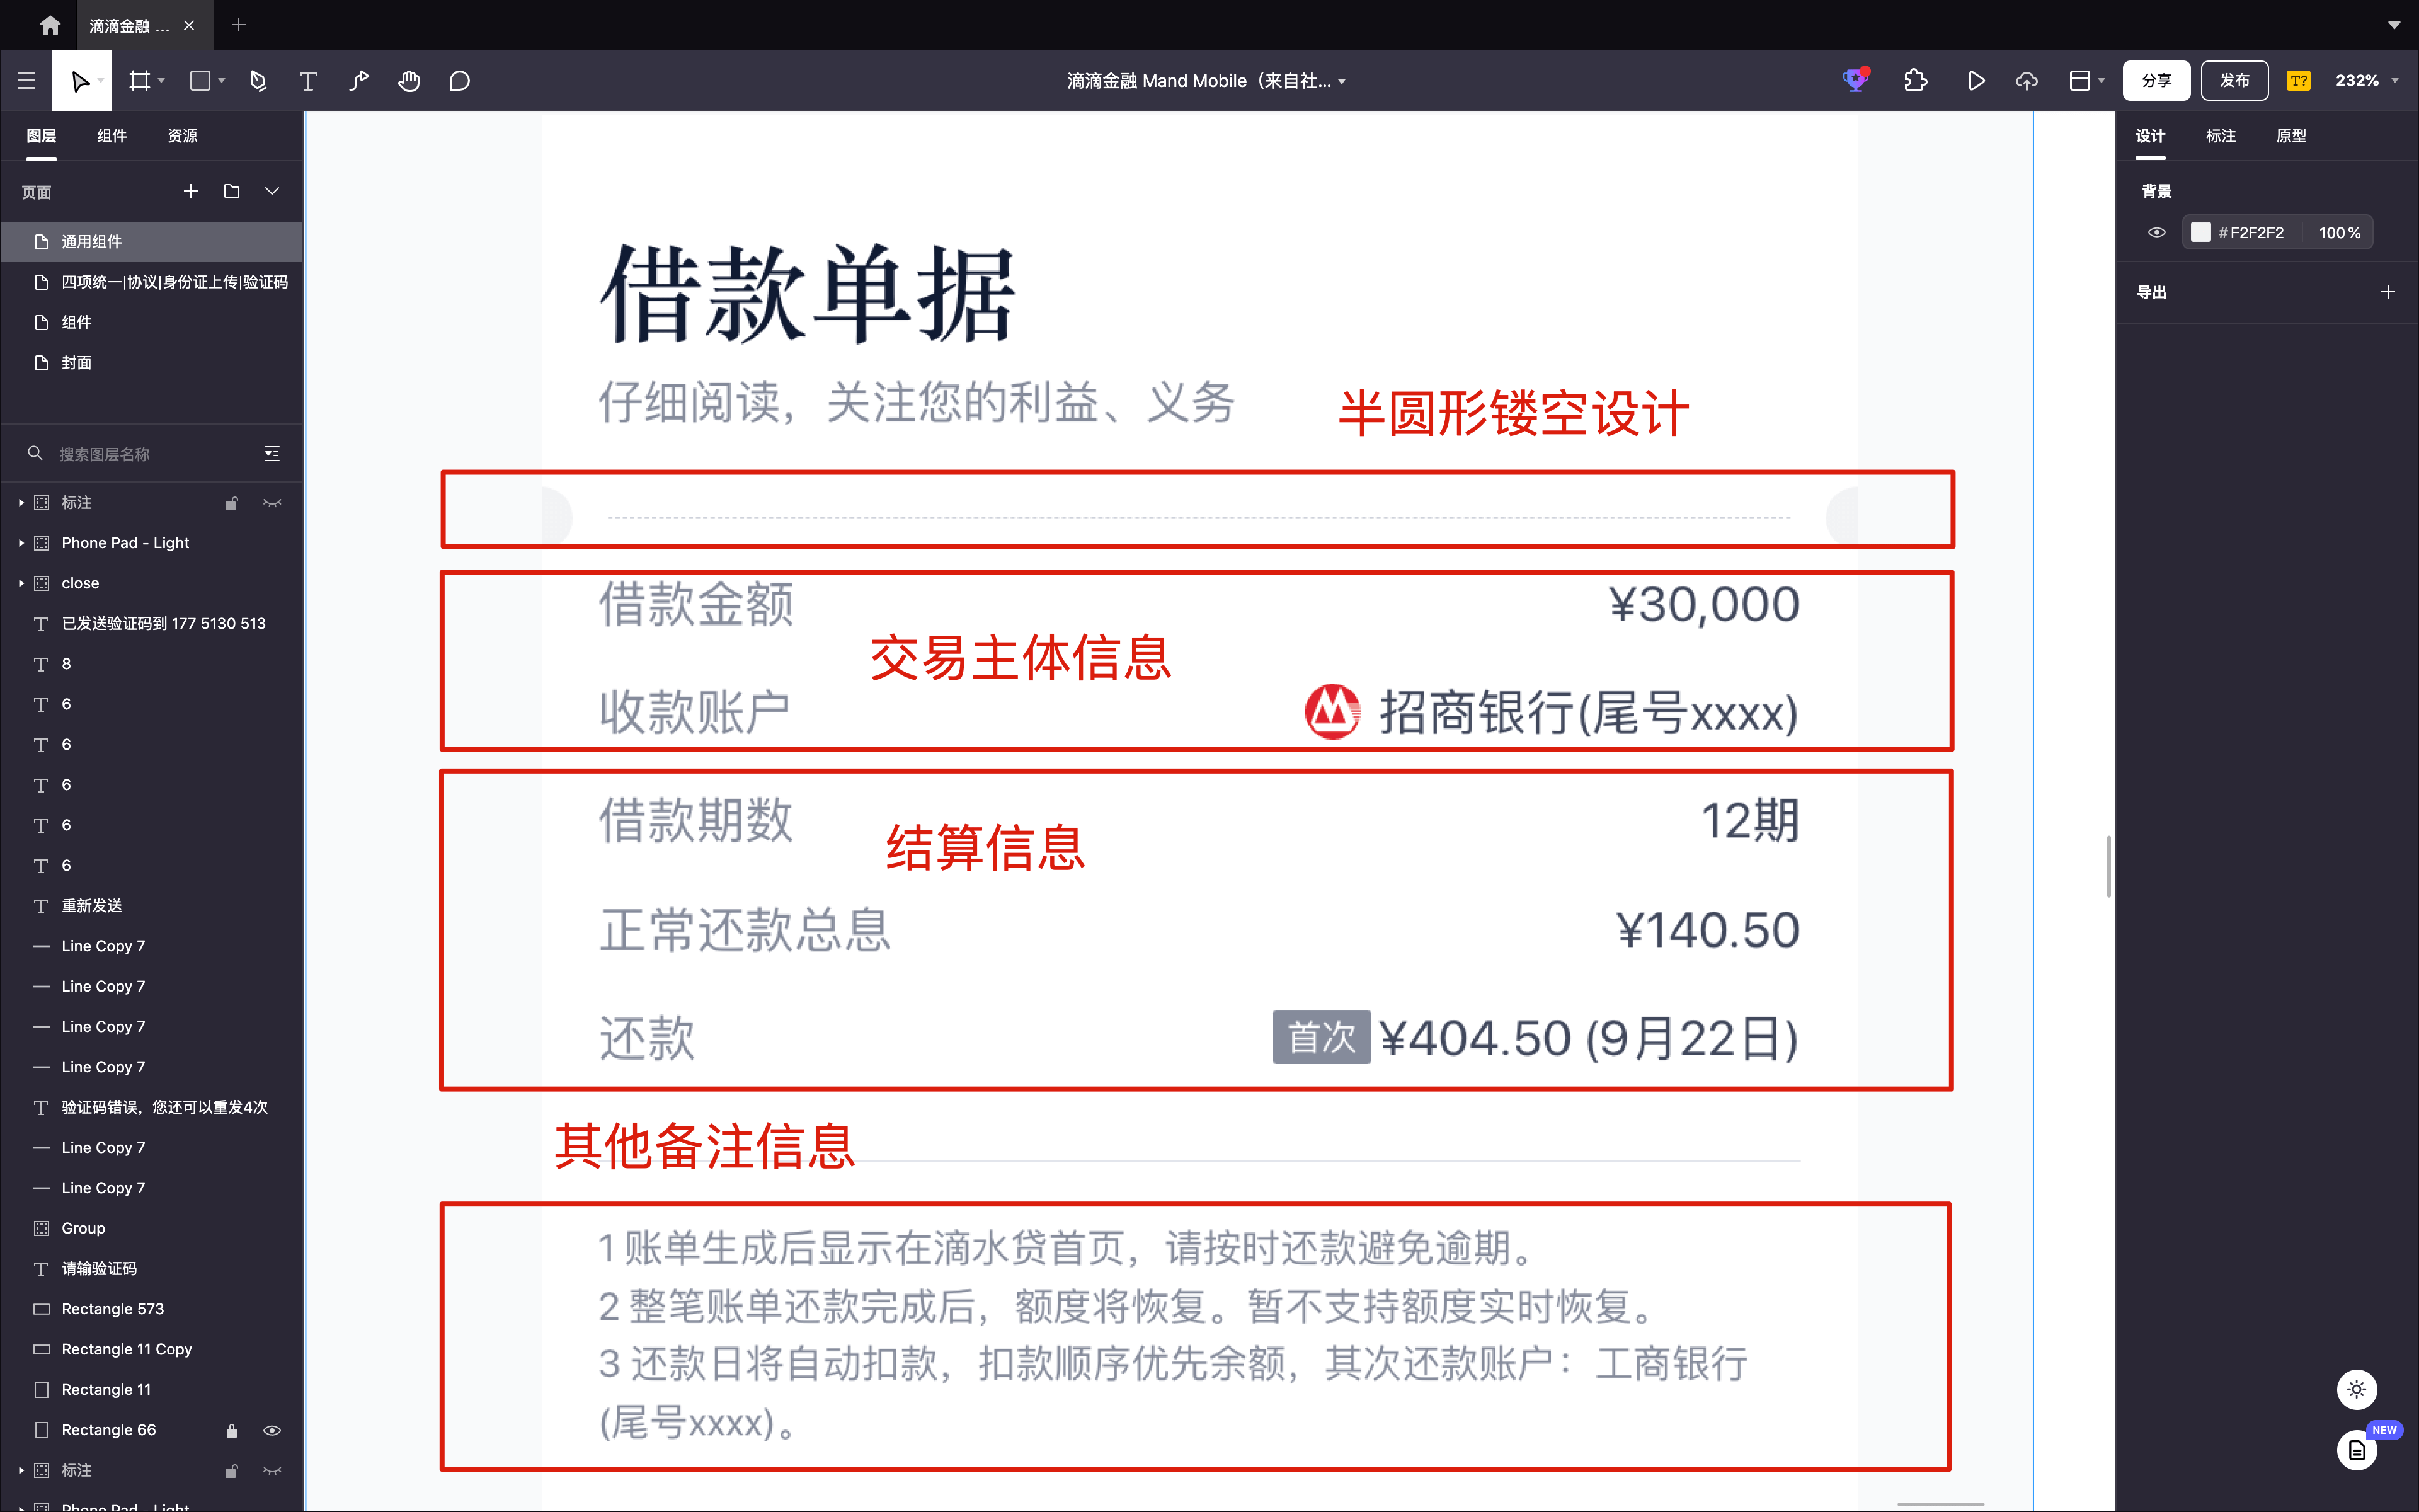Open the 封面 page

152,363
